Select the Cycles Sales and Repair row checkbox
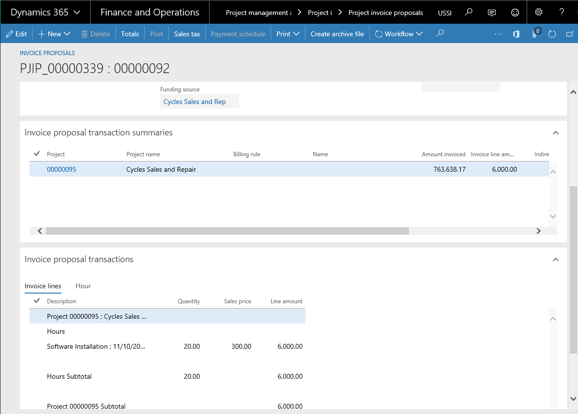Image resolution: width=578 pixels, height=414 pixels. tap(36, 169)
